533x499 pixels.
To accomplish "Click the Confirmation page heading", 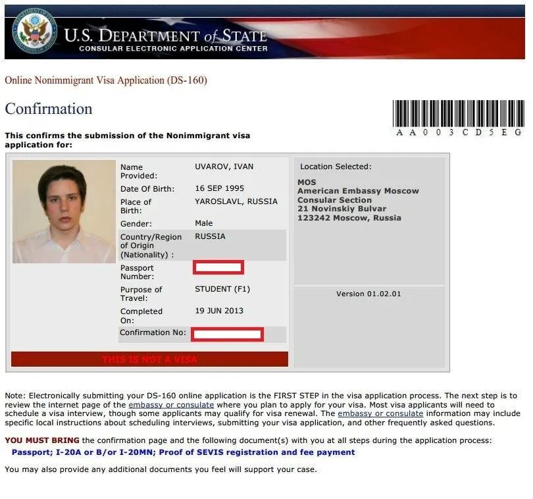I will (x=49, y=109).
